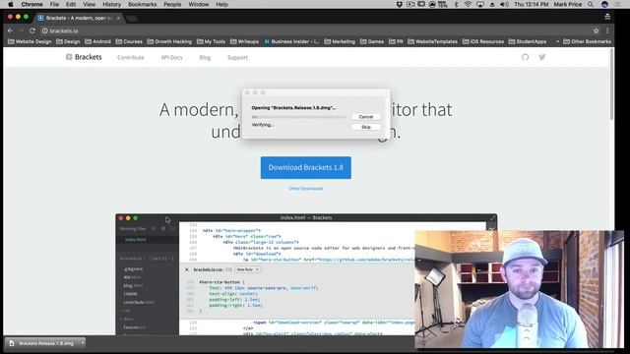This screenshot has width=630, height=354.
Task: Go to the Brackets Blog page
Action: (205, 57)
